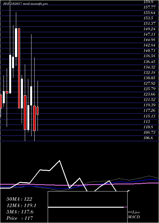Viewport: 159px width, 223px height.
Task: Click the 123.66 price axis label
Action: pyautogui.click(x=150, y=94)
